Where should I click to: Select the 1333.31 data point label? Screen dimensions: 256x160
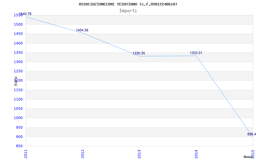(196, 53)
